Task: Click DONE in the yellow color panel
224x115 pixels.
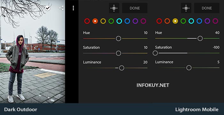Action: coord(207,8)
